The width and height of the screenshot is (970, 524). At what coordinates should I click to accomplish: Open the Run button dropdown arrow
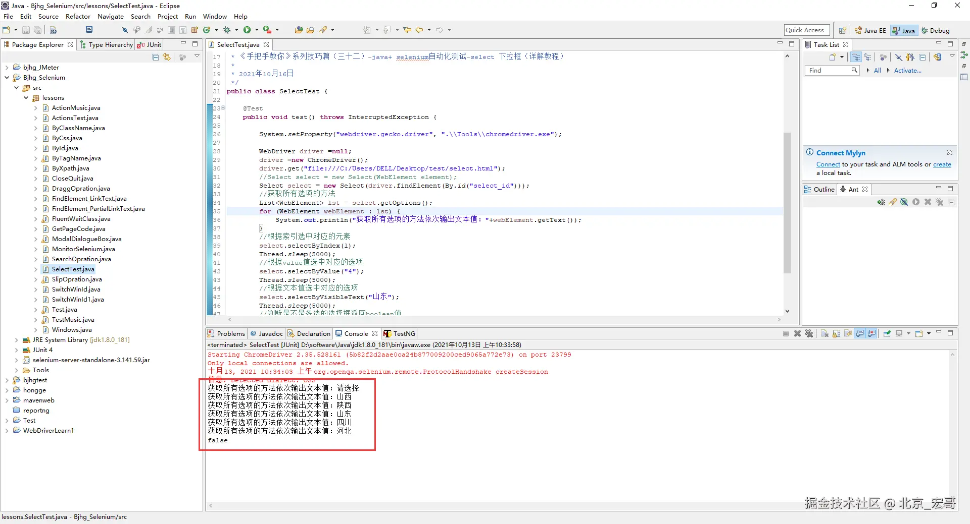[x=257, y=30]
